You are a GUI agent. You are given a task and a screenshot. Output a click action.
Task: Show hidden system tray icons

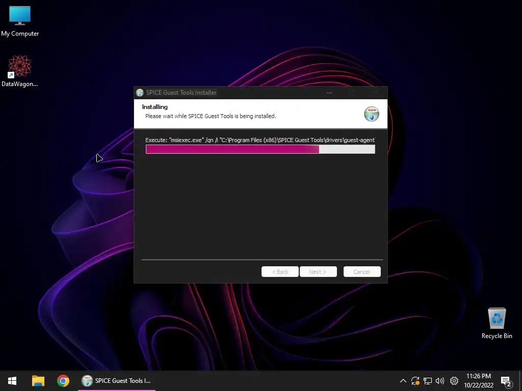pos(403,381)
